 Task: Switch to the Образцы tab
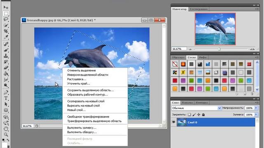coord(178,58)
